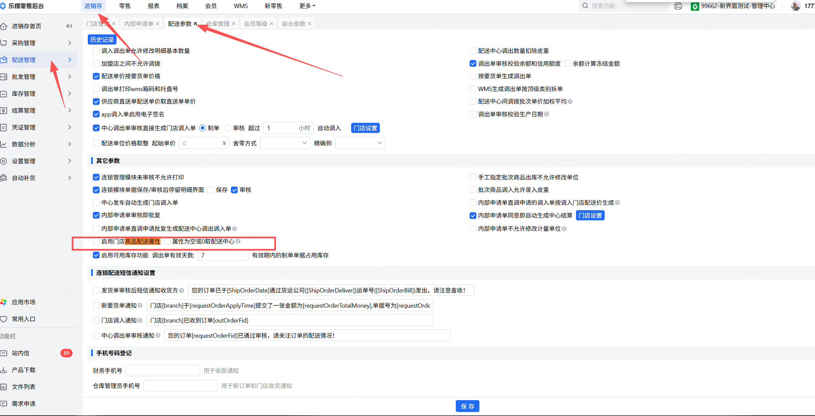Click 产品下载 download icon
Screen dimensions: 815x416
(x=4, y=370)
